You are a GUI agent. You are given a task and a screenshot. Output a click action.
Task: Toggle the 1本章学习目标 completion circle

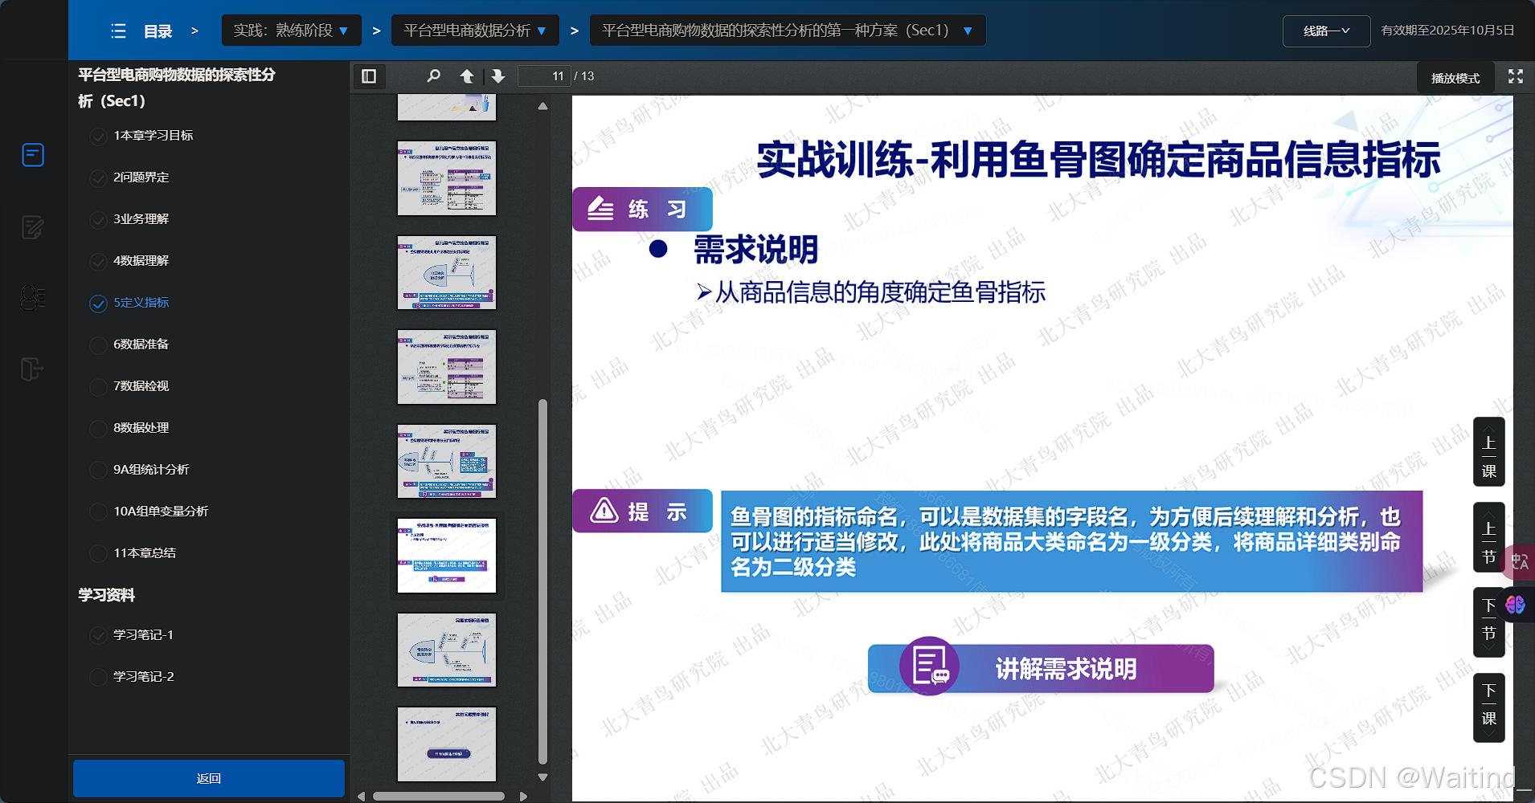pyautogui.click(x=98, y=137)
